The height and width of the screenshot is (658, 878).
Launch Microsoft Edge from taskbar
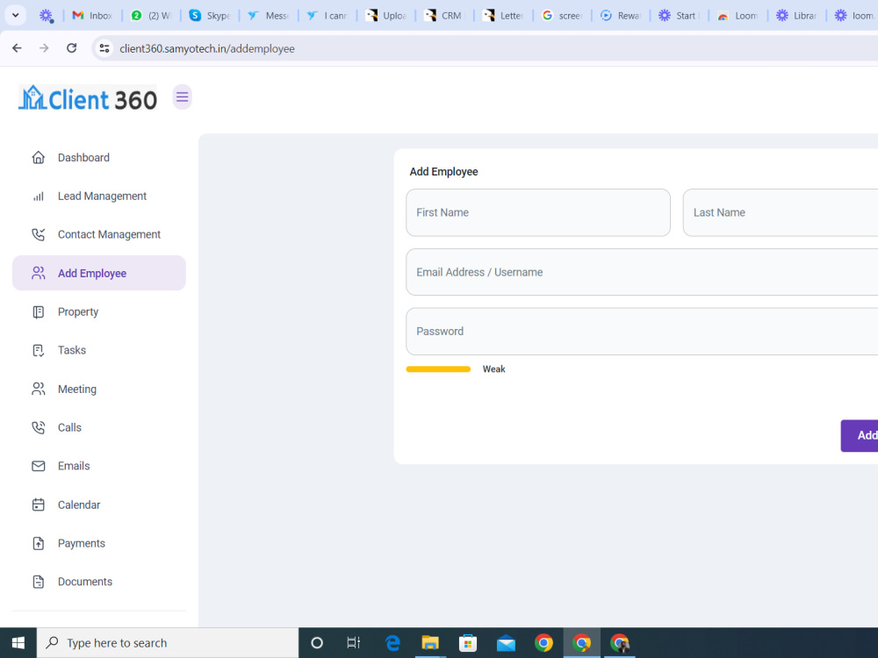pyautogui.click(x=393, y=643)
